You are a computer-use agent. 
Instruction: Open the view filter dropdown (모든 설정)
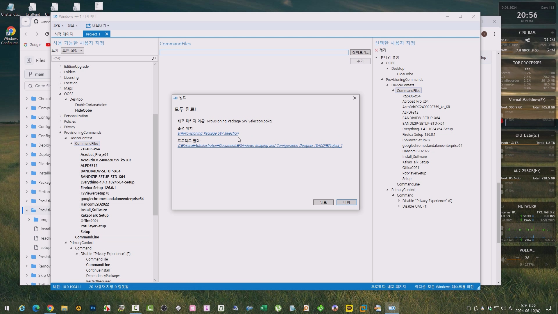(x=72, y=51)
